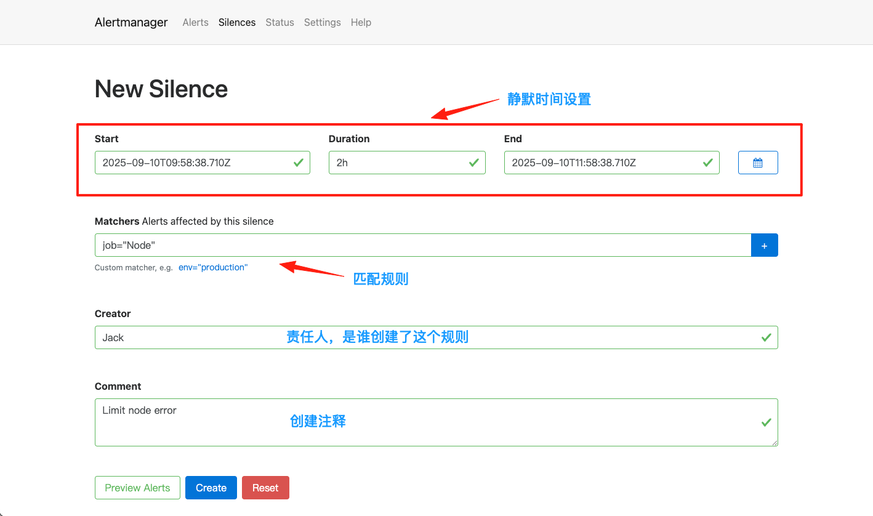Open the Help page
The height and width of the screenshot is (516, 873).
click(x=361, y=22)
